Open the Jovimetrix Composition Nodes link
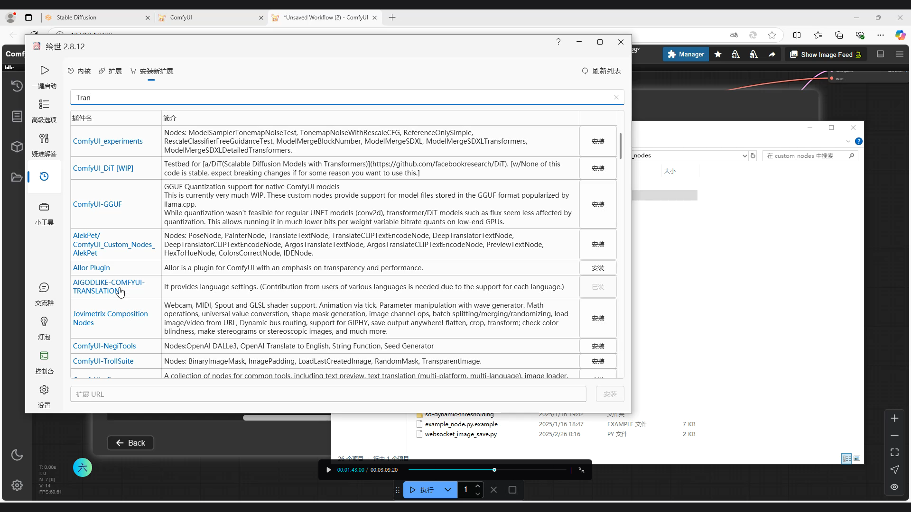 (110, 318)
